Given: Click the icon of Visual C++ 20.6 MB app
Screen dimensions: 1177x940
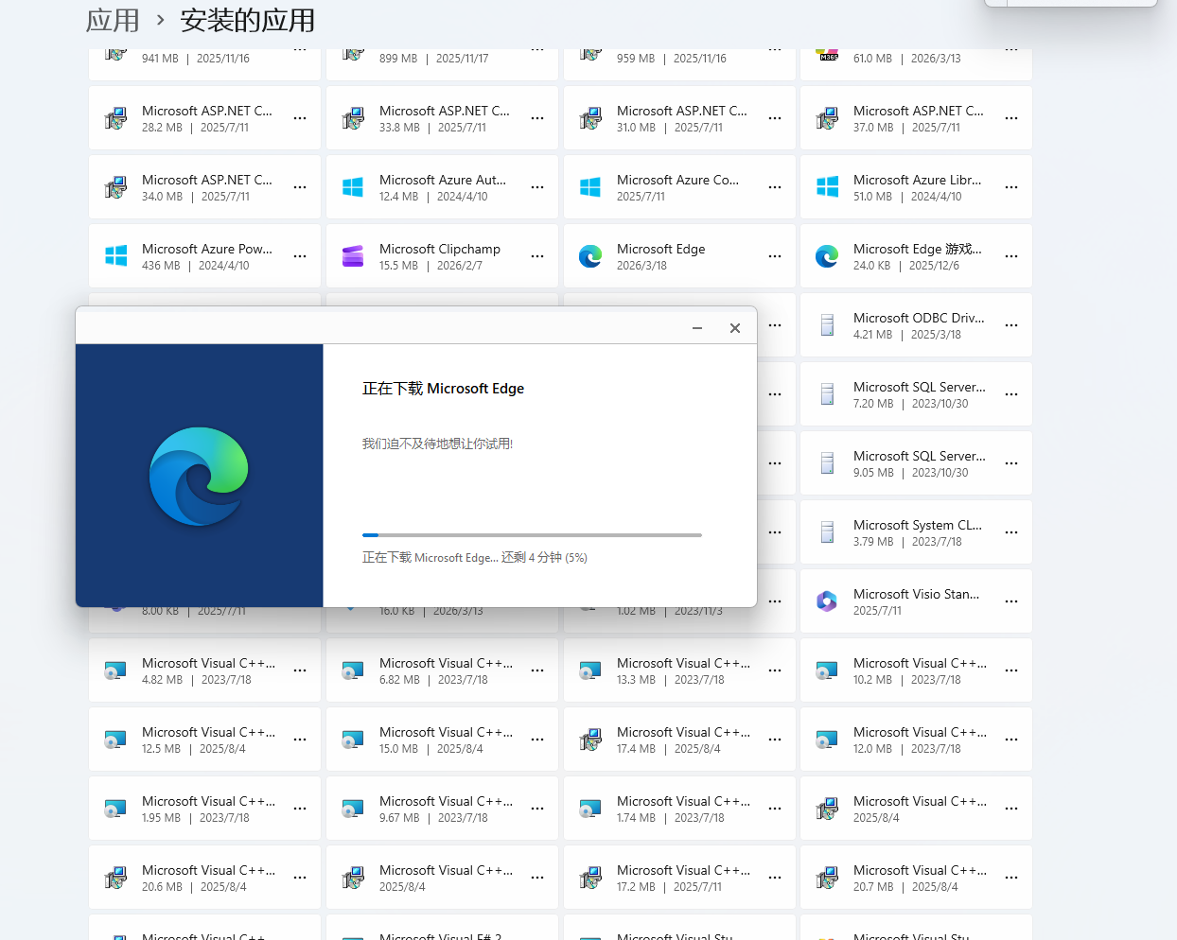Looking at the screenshot, I should (x=115, y=878).
